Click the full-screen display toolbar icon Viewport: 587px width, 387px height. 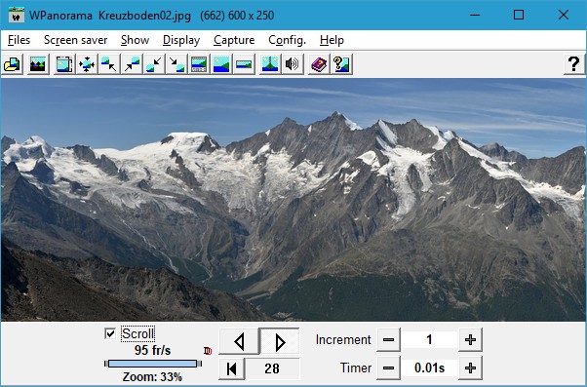pyautogui.click(x=64, y=64)
